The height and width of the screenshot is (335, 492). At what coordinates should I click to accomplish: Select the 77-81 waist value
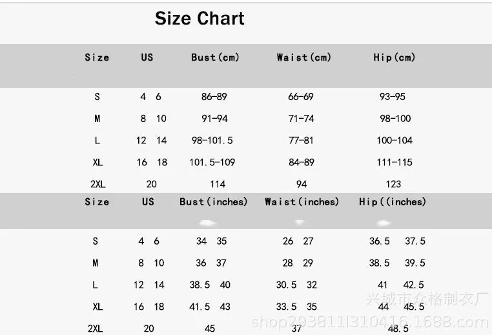tap(301, 141)
